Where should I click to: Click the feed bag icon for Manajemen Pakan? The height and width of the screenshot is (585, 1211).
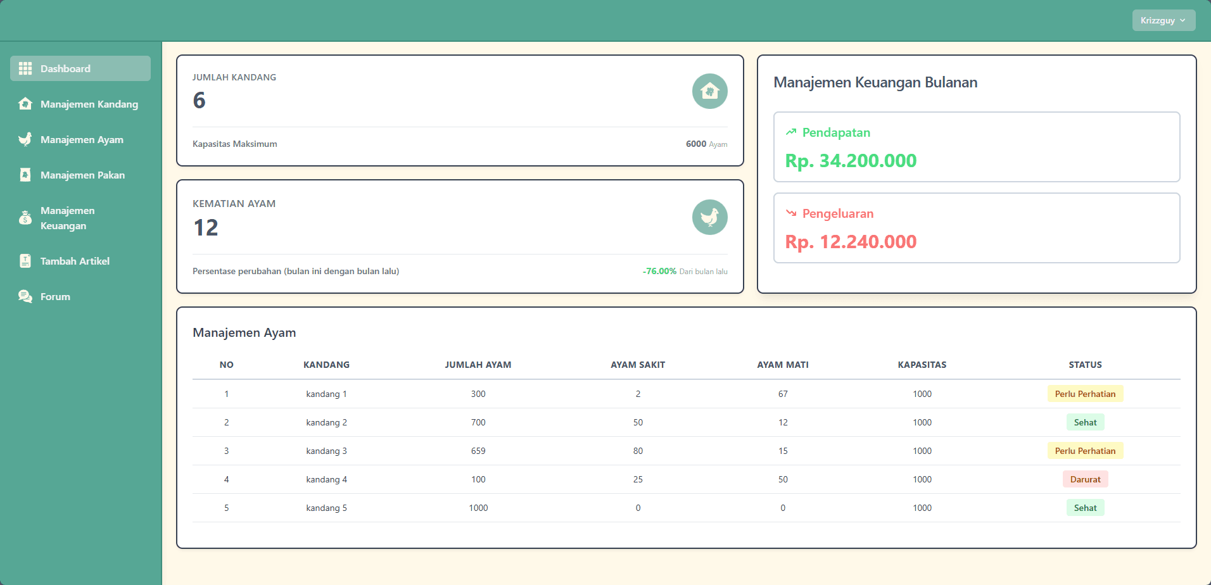(x=25, y=175)
